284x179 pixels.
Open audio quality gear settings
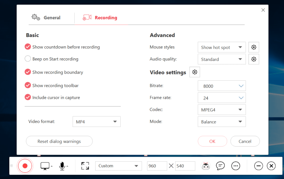[253, 59]
